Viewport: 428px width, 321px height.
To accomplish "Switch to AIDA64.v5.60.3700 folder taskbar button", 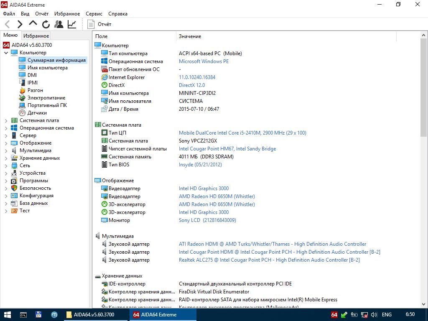I will [x=96, y=315].
